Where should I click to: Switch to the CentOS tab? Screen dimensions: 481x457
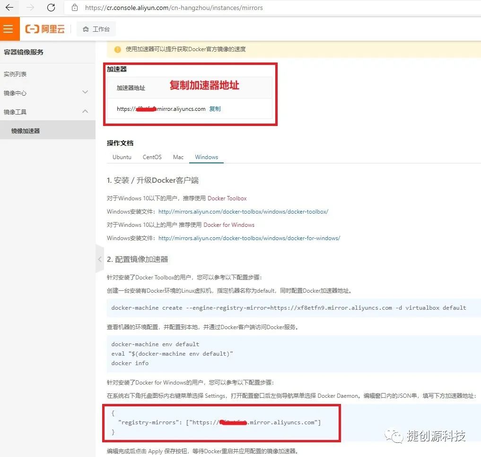(152, 157)
